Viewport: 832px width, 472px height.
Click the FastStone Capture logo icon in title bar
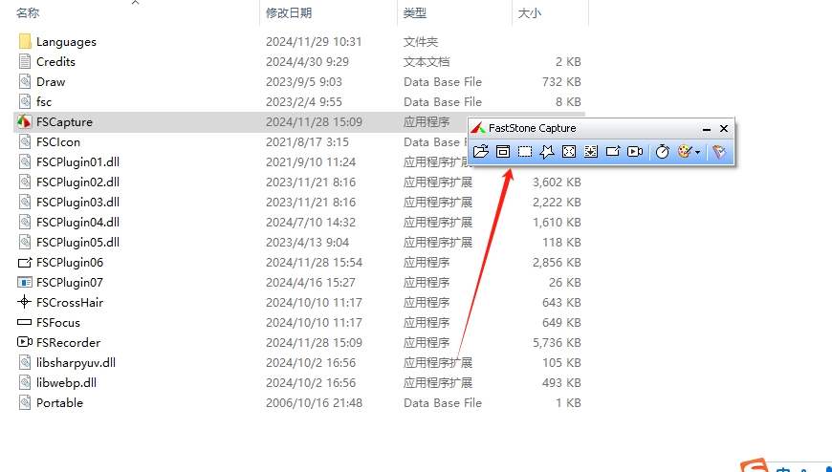click(478, 128)
